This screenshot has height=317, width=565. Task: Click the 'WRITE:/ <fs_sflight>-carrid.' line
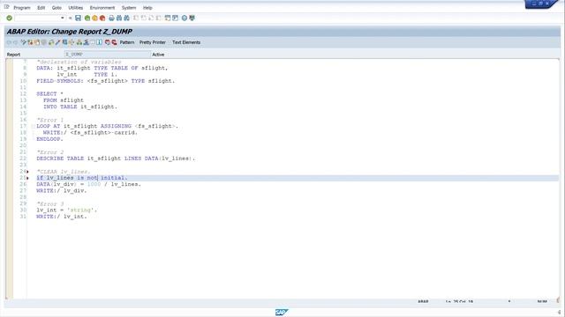coord(90,133)
